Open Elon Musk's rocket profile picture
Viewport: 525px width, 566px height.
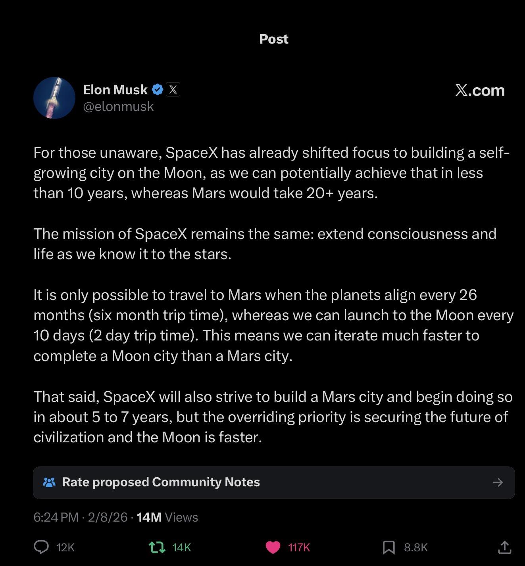[54, 98]
